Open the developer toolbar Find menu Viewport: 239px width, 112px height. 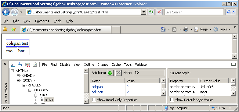pyautogui.click(x=53, y=65)
